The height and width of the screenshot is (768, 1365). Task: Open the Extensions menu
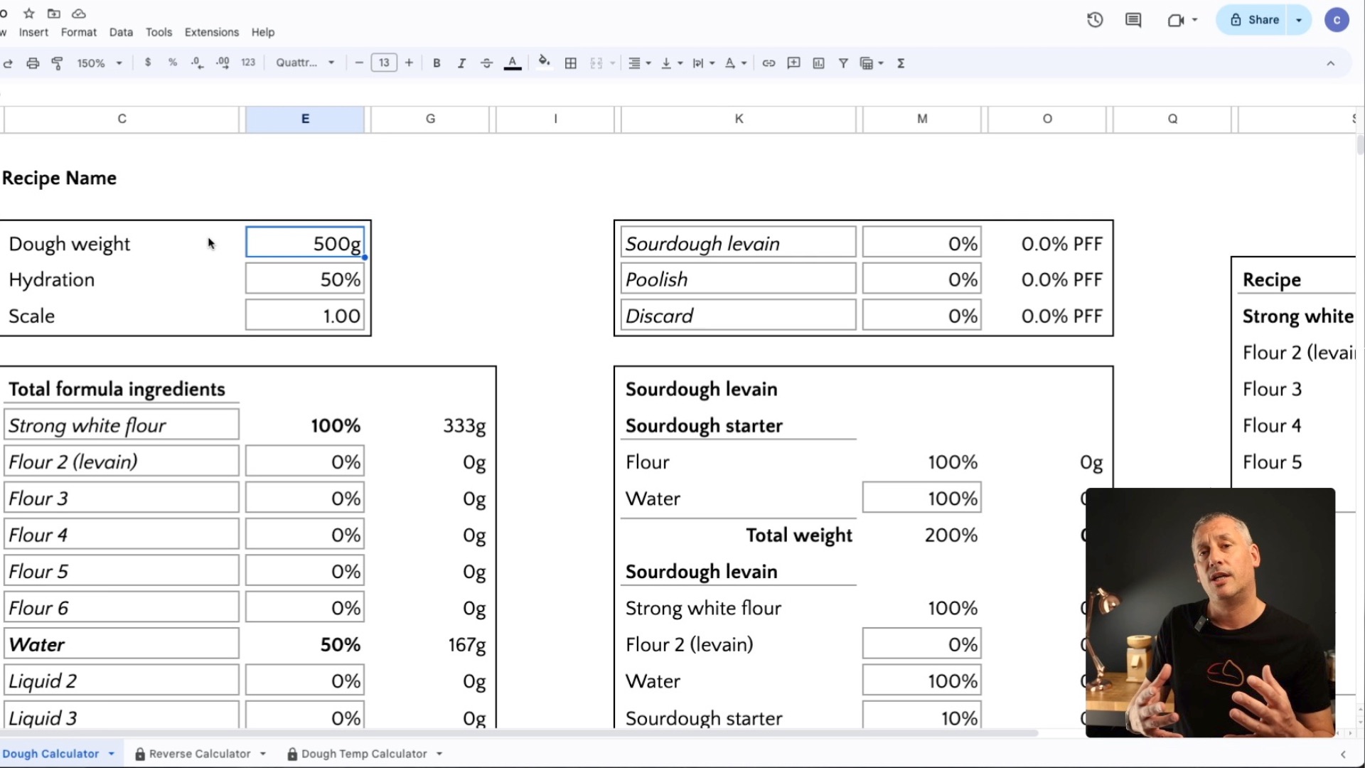(211, 32)
